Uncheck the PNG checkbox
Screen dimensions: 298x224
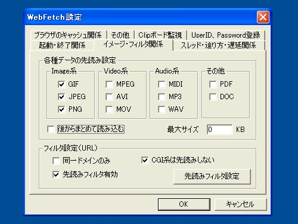click(x=61, y=109)
